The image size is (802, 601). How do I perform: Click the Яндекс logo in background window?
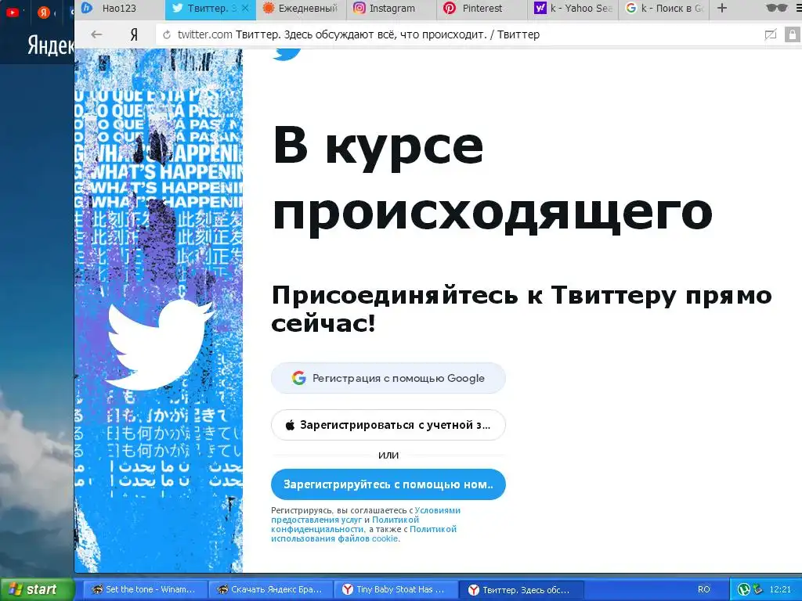click(x=50, y=45)
